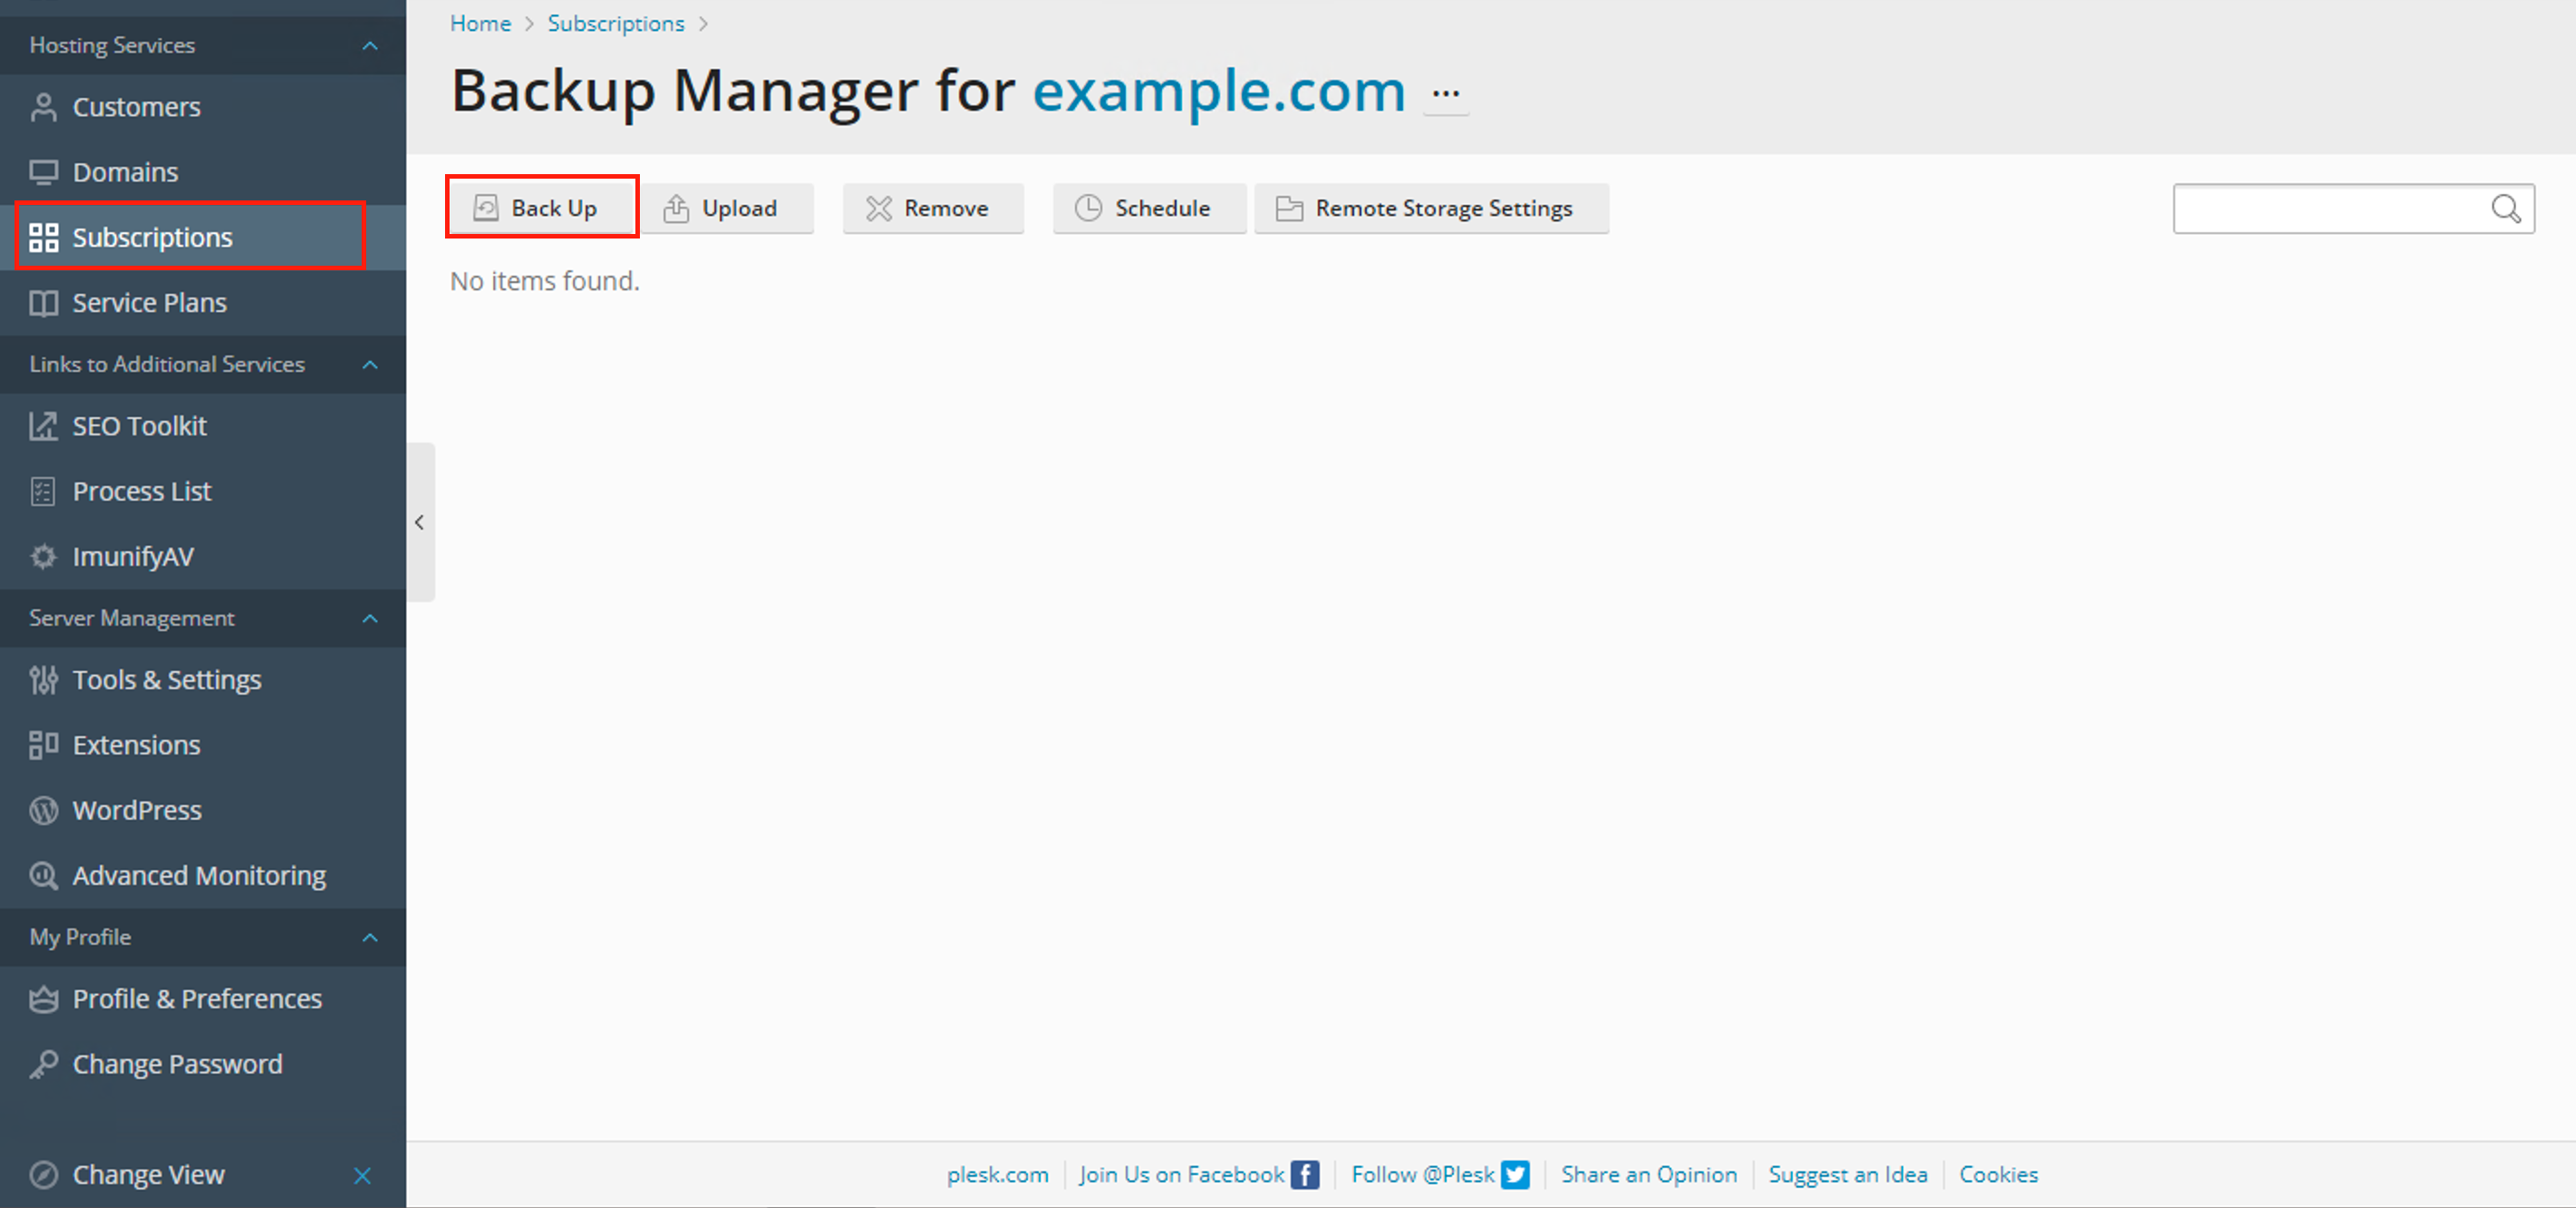
Task: Hide the sidebar using the collapse arrow
Action: 420,522
